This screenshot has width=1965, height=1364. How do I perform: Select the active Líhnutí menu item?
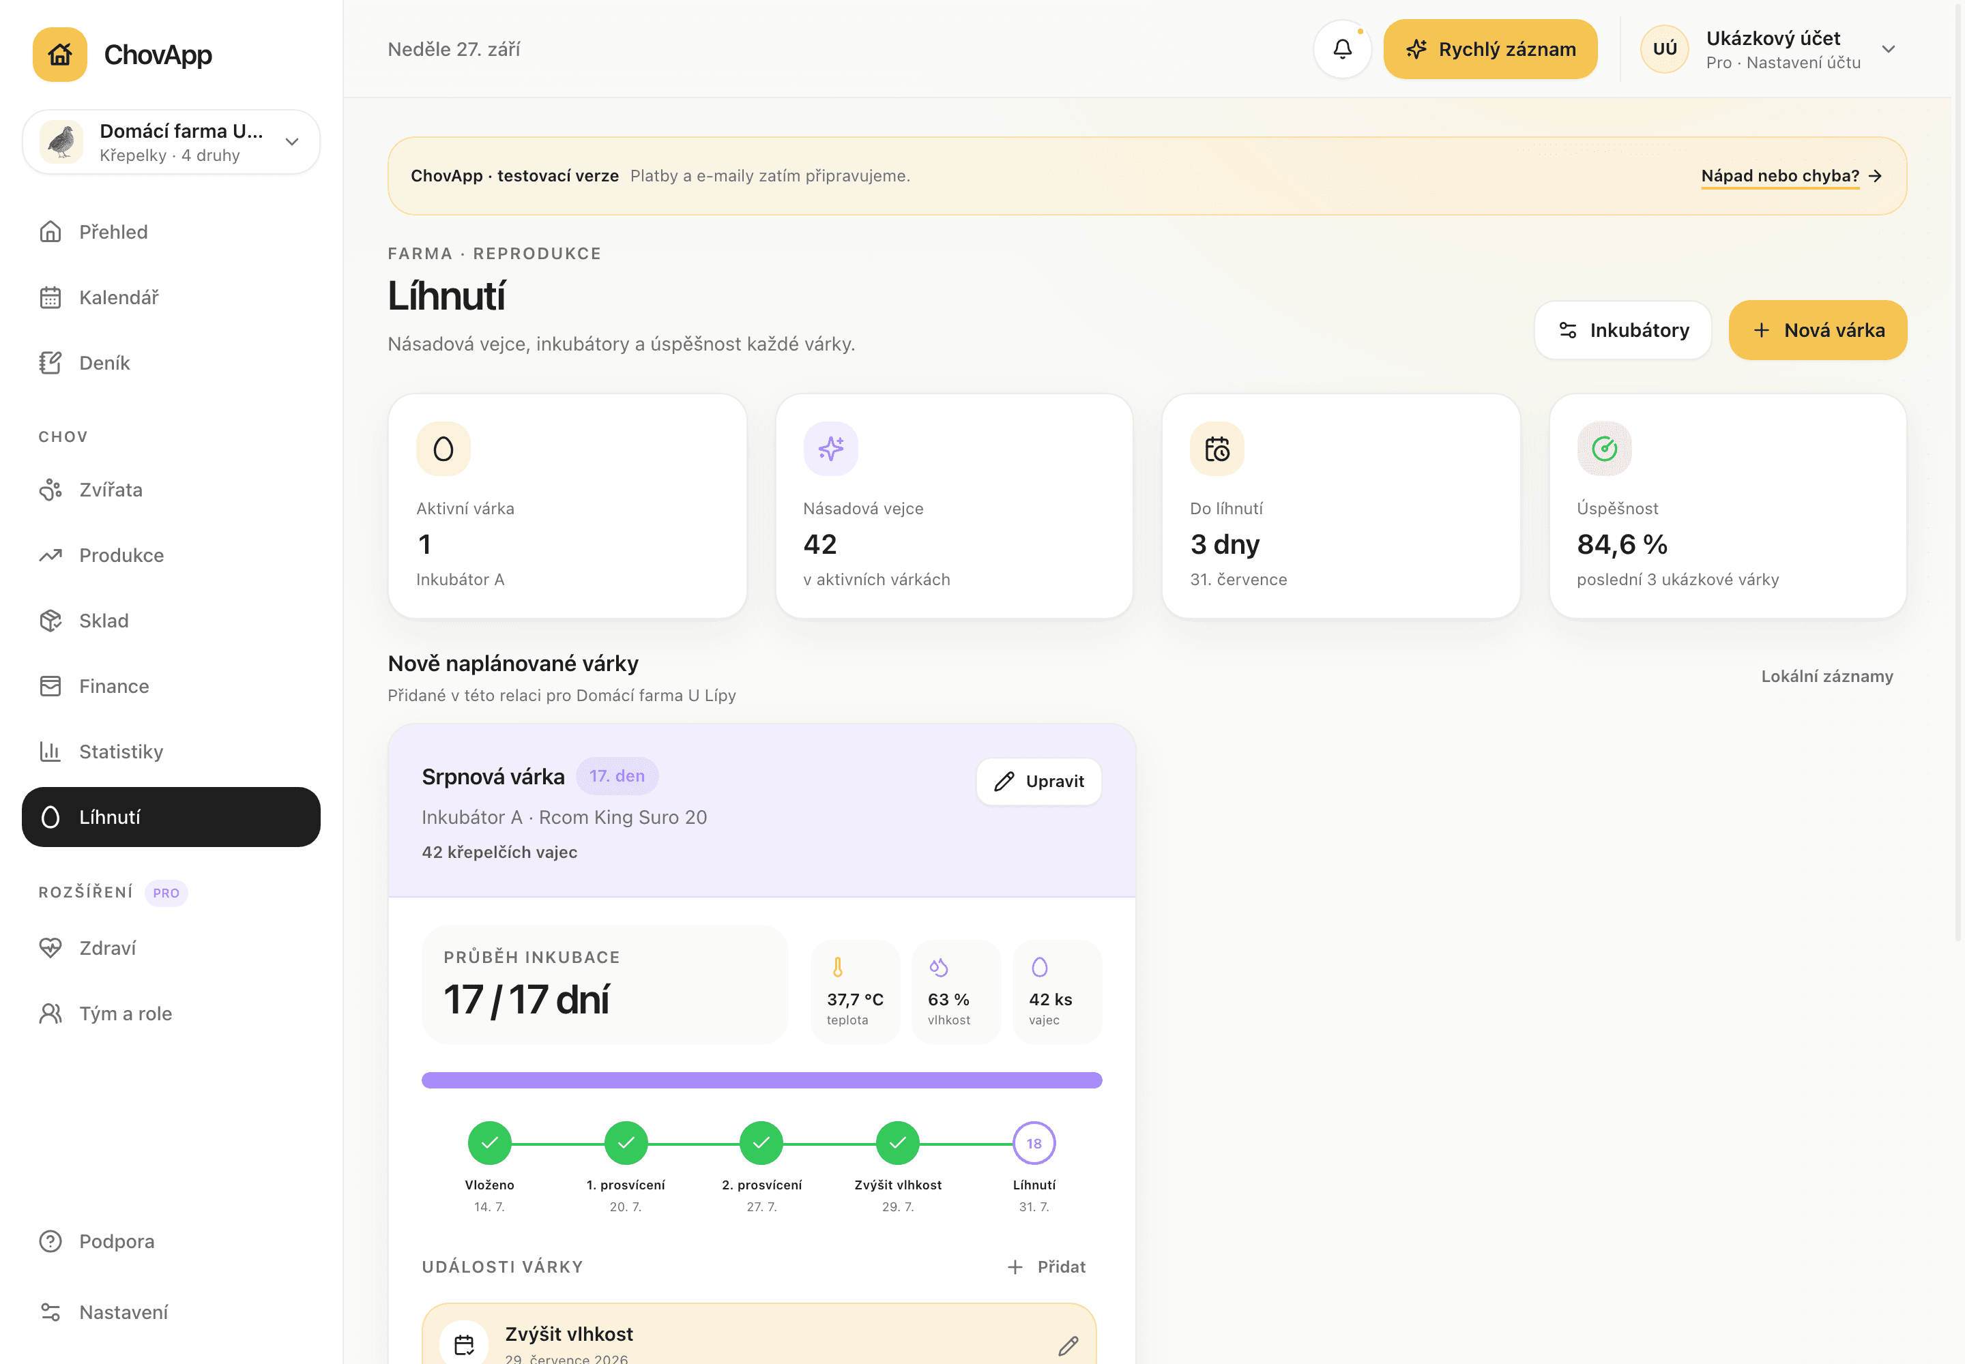[171, 817]
